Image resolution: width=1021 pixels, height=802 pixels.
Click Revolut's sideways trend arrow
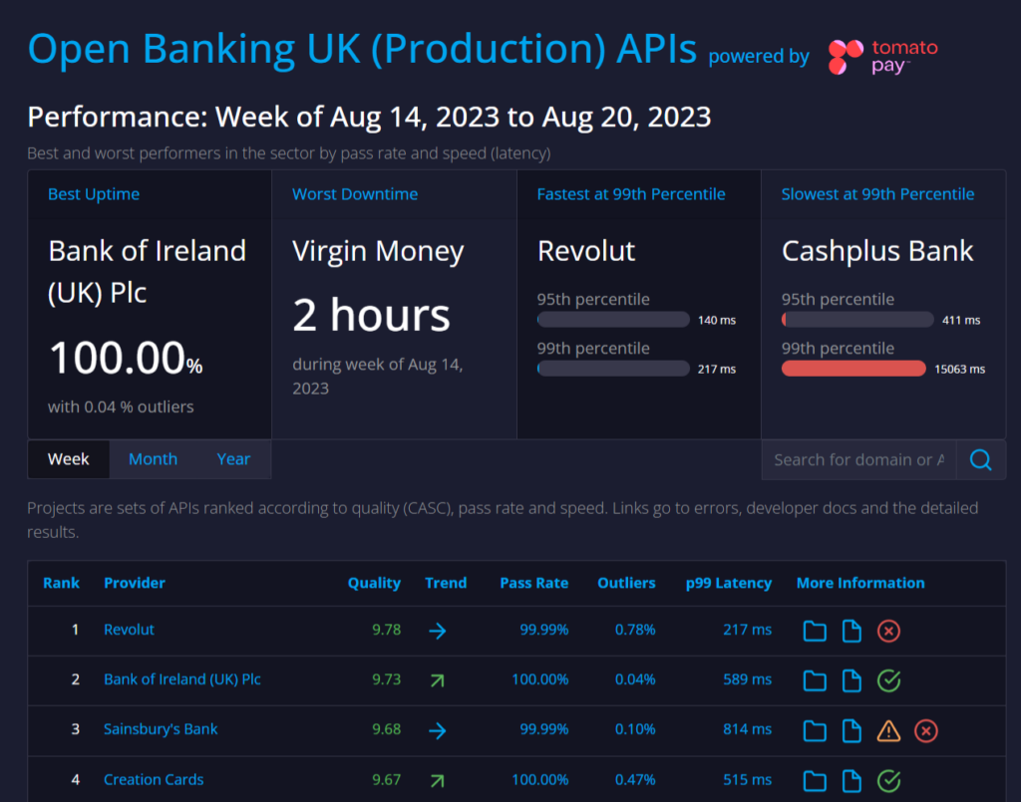438,631
